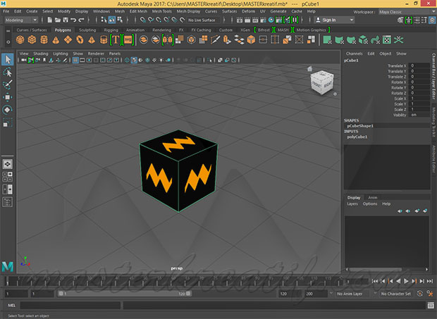Select the arrow Select tool in toolbox
This screenshot has width=437, height=319.
coord(8,59)
